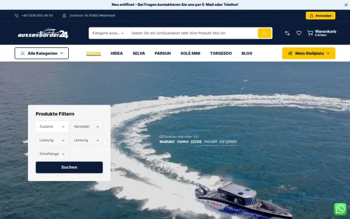Click the aussenborder24 logo
This screenshot has height=219, width=350.
tap(43, 33)
